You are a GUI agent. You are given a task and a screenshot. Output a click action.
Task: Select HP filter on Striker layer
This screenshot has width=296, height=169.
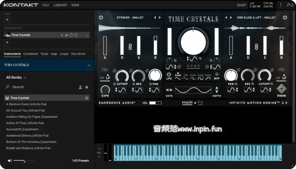[102, 78]
